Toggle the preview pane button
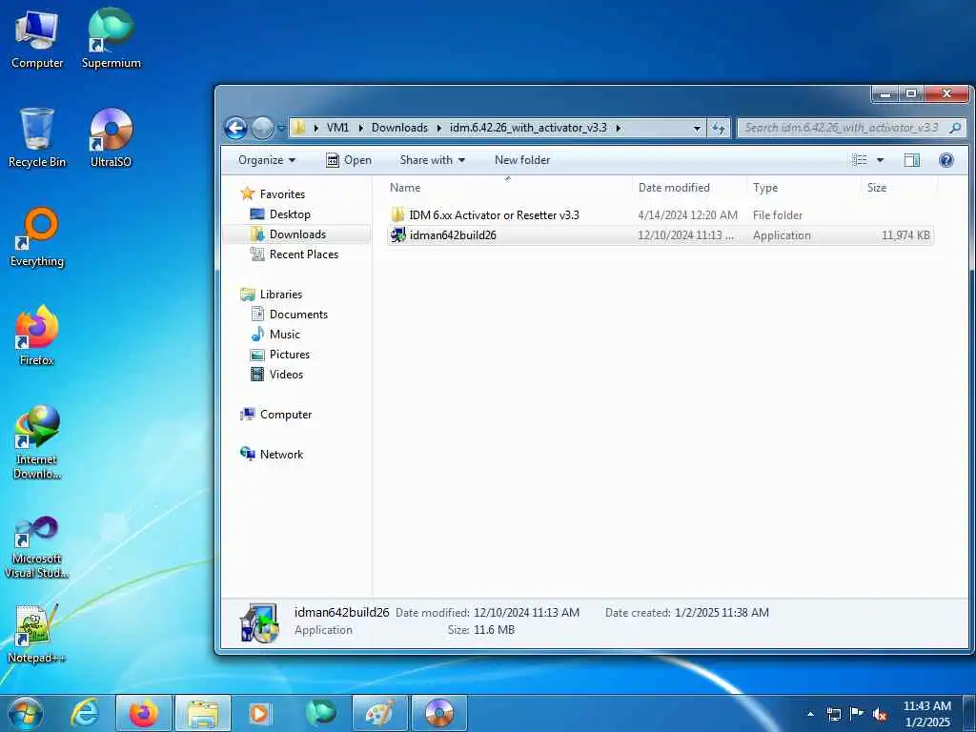976x732 pixels. (x=912, y=160)
